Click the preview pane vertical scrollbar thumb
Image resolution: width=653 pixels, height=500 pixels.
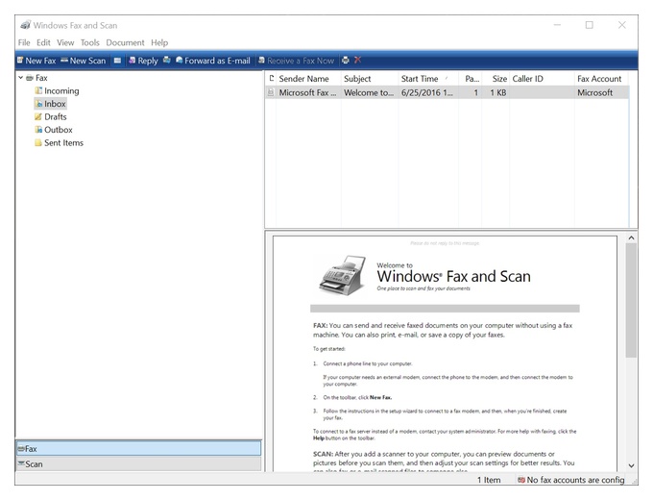[x=631, y=300]
